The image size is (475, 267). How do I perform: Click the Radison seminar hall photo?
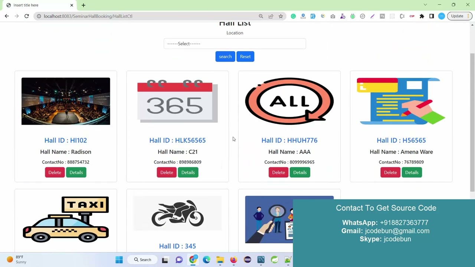(x=66, y=101)
